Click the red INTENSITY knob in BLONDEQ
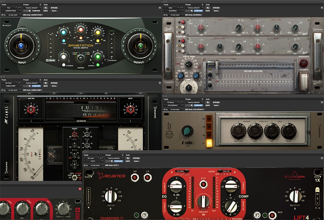Image resolution: width=324 pixels, height=220 pixels. pyautogui.click(x=303, y=63)
